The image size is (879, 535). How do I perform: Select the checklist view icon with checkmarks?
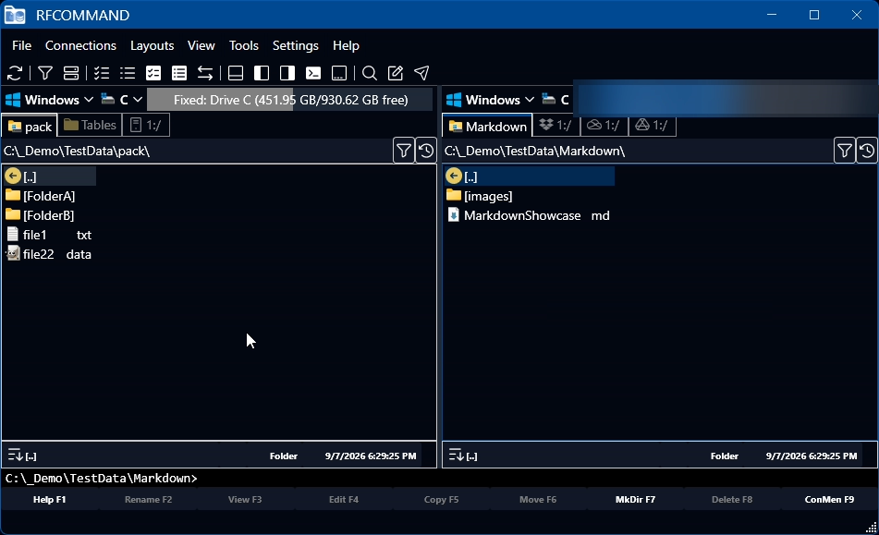(102, 73)
